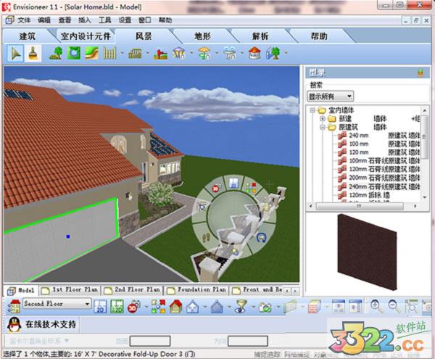Click the zoom in magnifier
The image size is (435, 359).
tap(377, 307)
